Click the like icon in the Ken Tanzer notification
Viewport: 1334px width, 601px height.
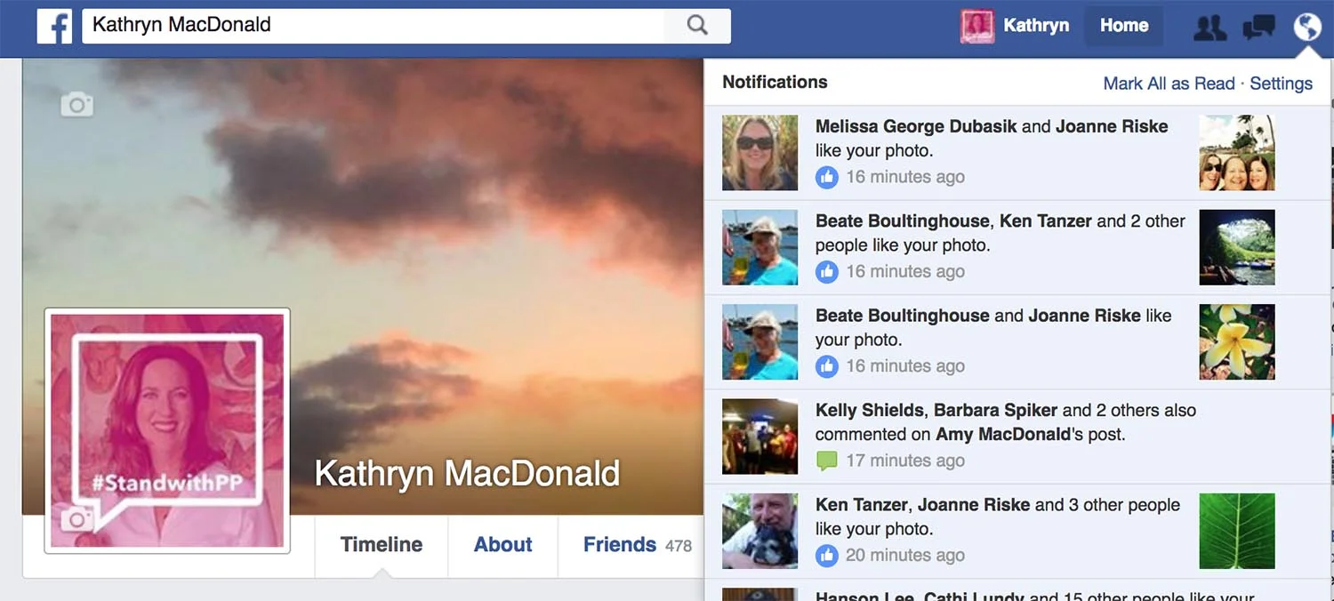[827, 556]
